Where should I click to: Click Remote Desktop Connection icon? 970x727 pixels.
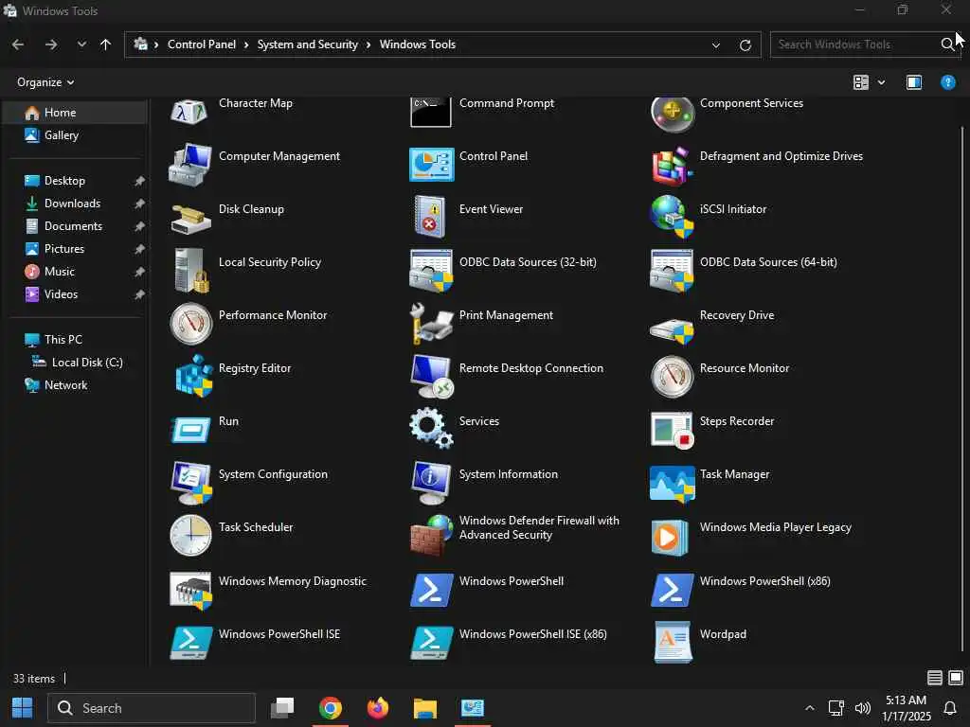click(432, 377)
